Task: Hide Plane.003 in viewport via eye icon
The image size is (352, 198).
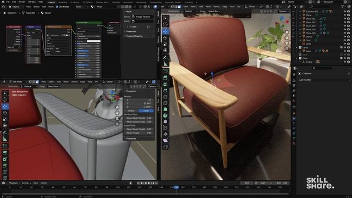Action: [345, 26]
